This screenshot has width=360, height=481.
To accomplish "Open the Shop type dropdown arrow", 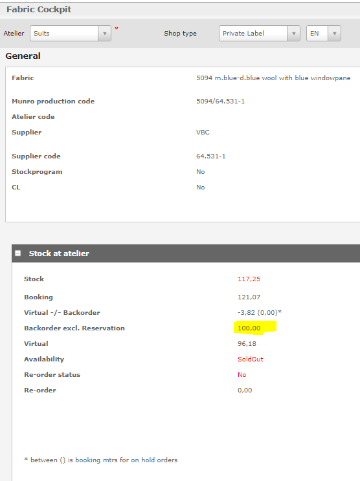I will coord(294,34).
